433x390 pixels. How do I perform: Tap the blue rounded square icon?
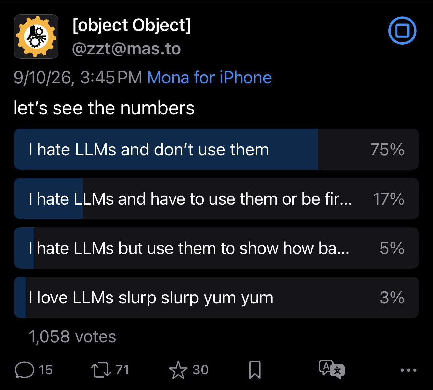pos(402,31)
